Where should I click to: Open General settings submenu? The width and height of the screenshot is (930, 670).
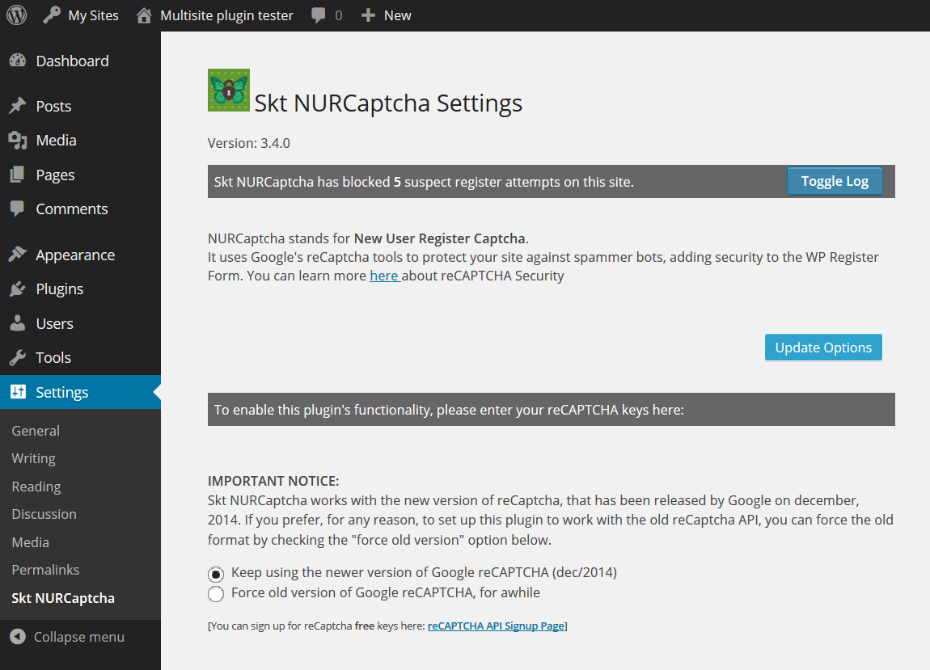[36, 431]
